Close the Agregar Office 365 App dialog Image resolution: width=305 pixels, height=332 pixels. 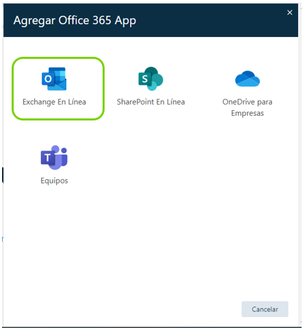(289, 12)
